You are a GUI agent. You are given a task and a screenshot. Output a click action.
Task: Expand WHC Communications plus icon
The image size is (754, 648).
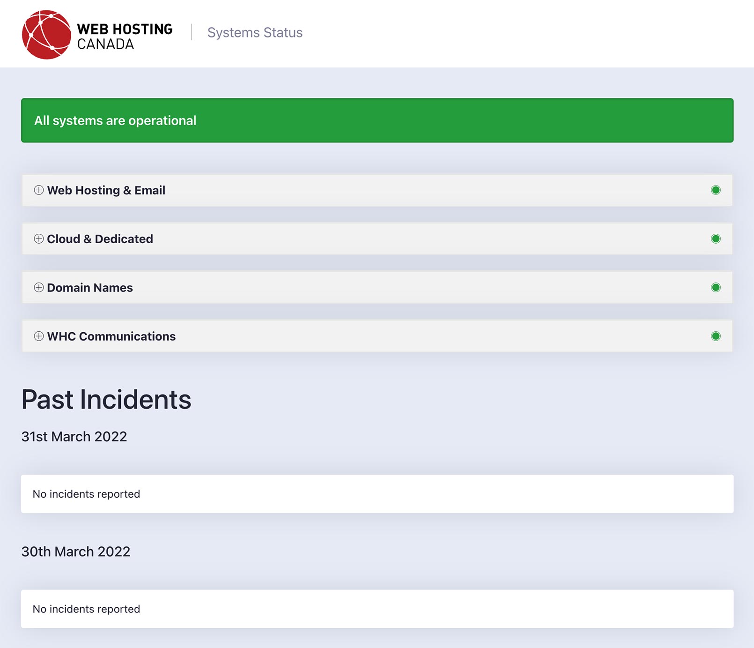[x=39, y=336]
